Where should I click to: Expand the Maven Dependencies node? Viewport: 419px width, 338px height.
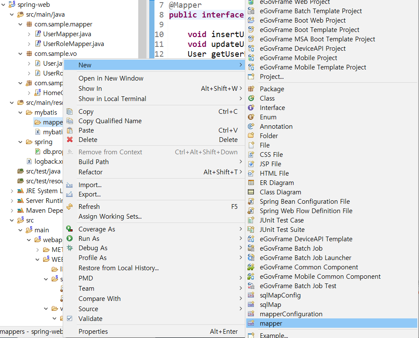click(12, 211)
